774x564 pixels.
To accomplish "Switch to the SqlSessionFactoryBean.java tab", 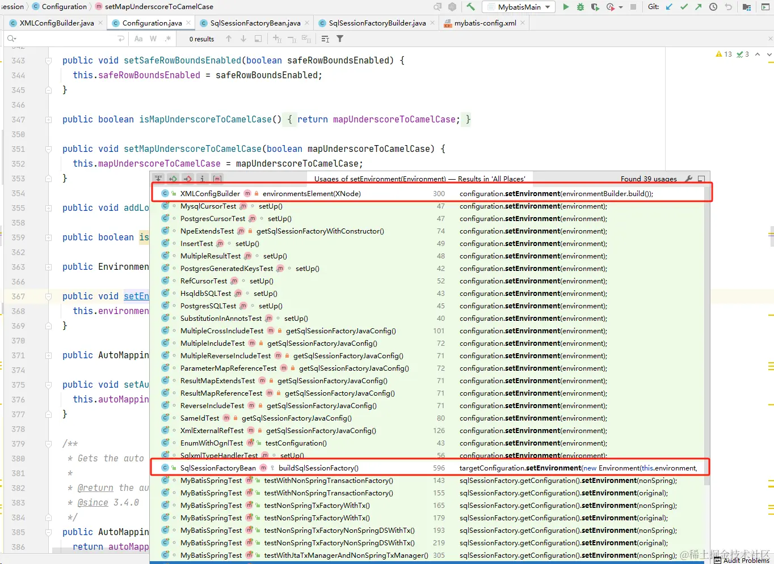I will pos(255,23).
